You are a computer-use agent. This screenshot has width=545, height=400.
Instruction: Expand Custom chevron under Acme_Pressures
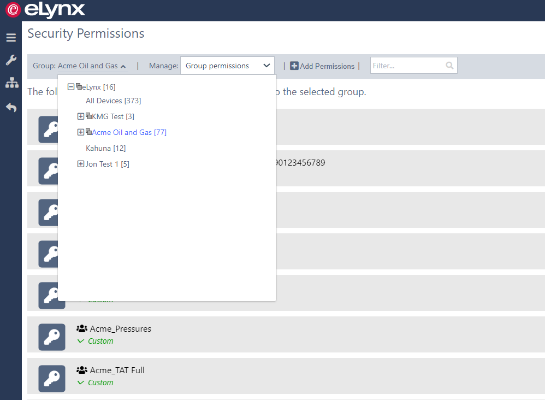(x=81, y=341)
